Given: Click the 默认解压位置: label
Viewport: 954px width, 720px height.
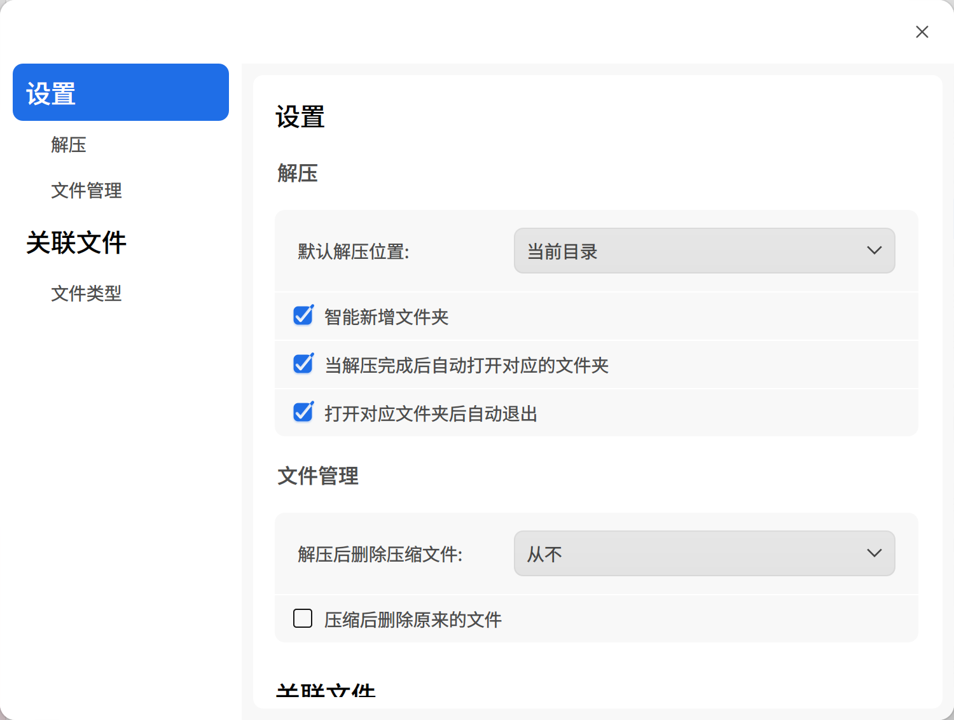Looking at the screenshot, I should (354, 252).
